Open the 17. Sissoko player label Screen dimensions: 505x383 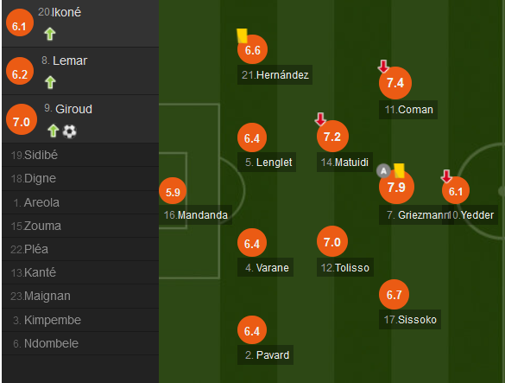[410, 319]
